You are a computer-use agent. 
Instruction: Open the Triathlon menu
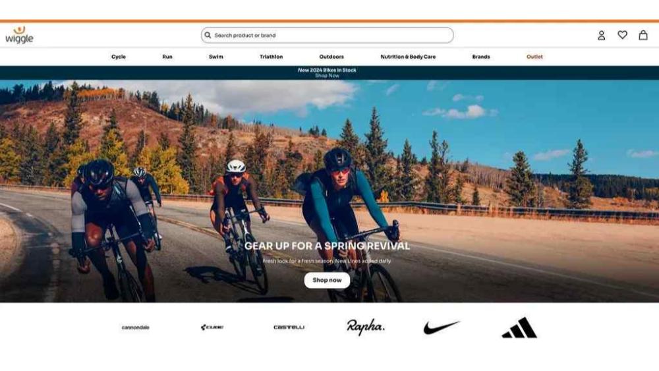click(271, 57)
